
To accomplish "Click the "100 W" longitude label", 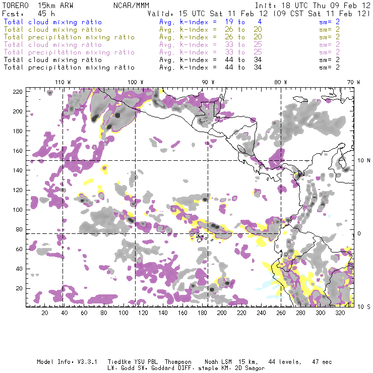I will (136, 82).
